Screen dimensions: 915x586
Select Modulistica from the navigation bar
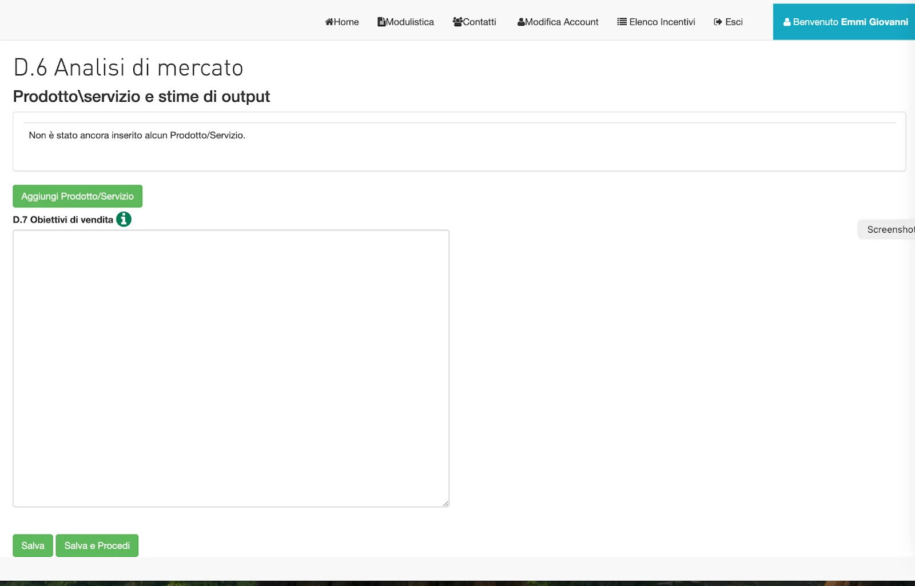(x=405, y=22)
